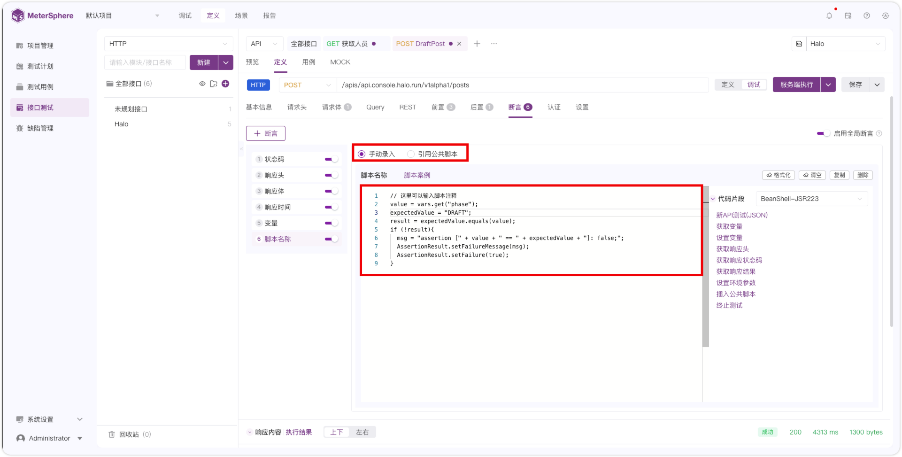
Task: Click the code editor vertical scrollbar
Action: tap(706, 266)
